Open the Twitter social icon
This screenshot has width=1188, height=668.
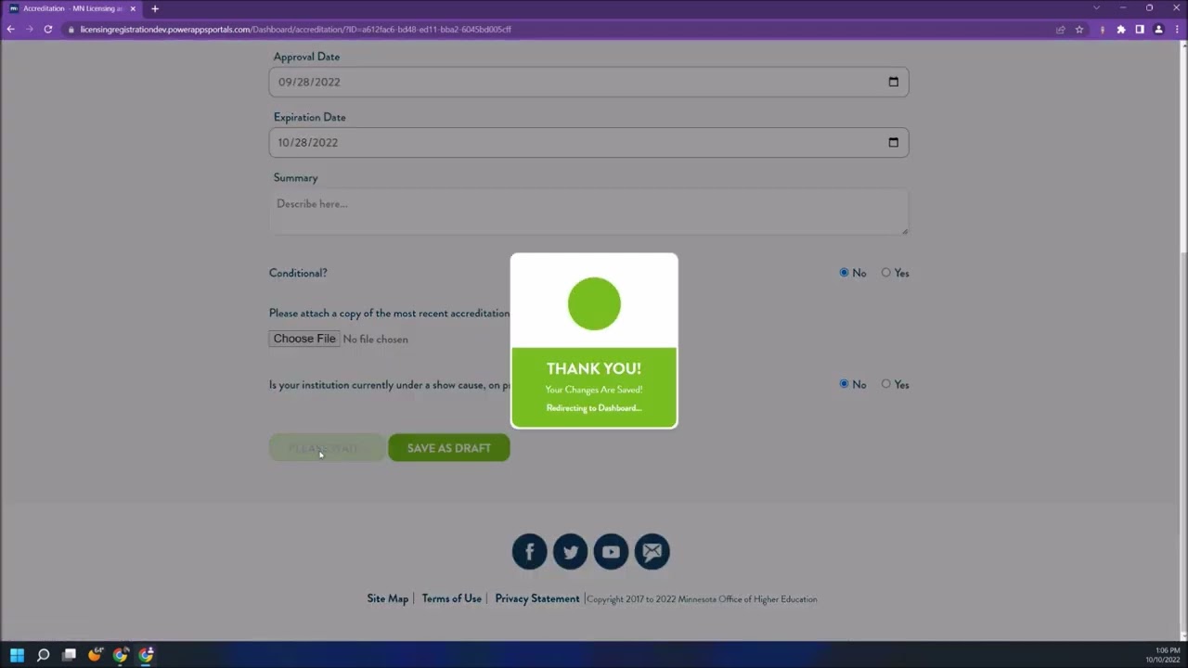[x=571, y=552]
